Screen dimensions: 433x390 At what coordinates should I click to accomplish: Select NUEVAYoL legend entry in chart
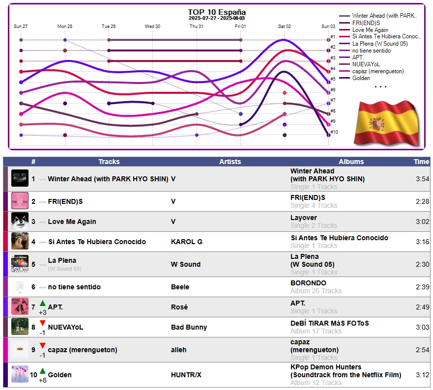(x=360, y=64)
